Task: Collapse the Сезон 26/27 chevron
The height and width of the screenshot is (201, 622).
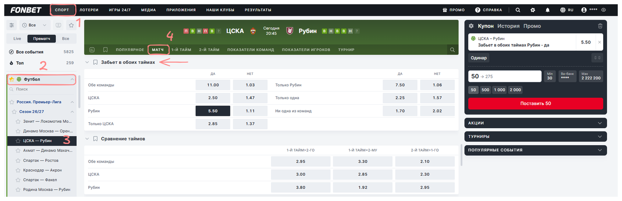Action: click(72, 112)
